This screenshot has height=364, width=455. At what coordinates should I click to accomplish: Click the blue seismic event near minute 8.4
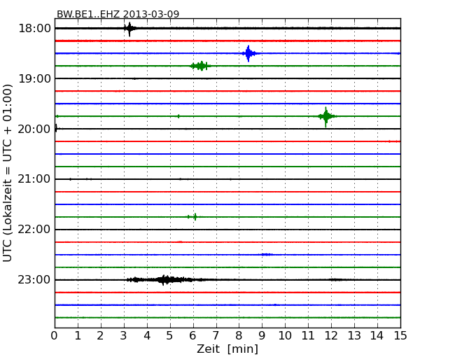coord(248,53)
